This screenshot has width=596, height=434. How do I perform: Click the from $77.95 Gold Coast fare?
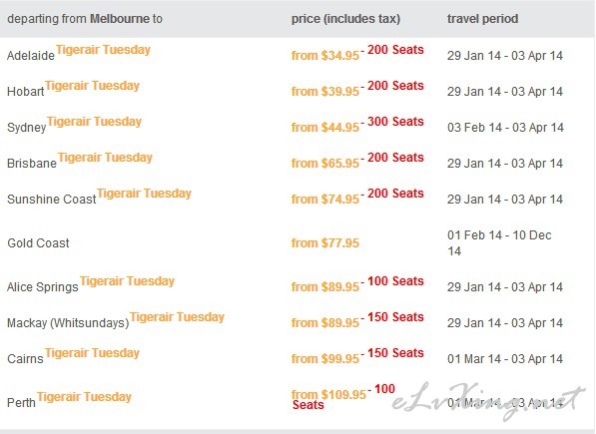(x=325, y=243)
